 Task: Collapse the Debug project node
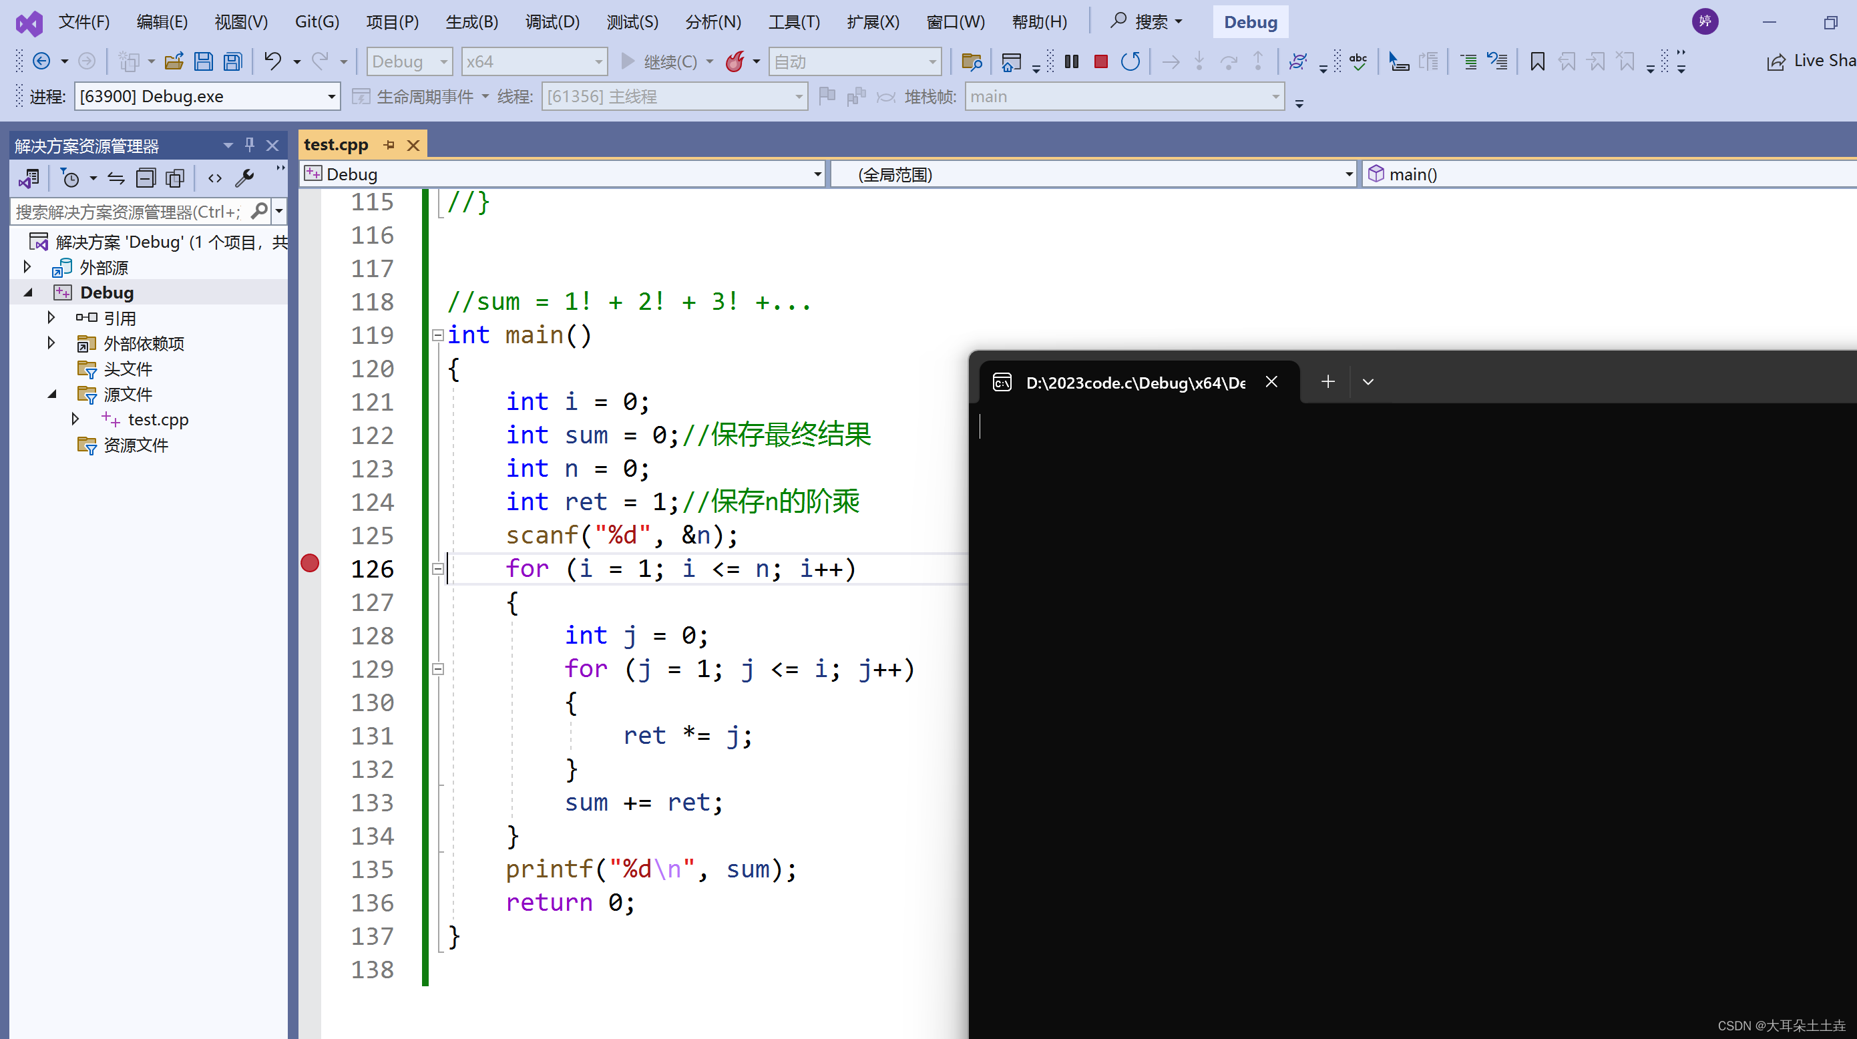pos(28,292)
